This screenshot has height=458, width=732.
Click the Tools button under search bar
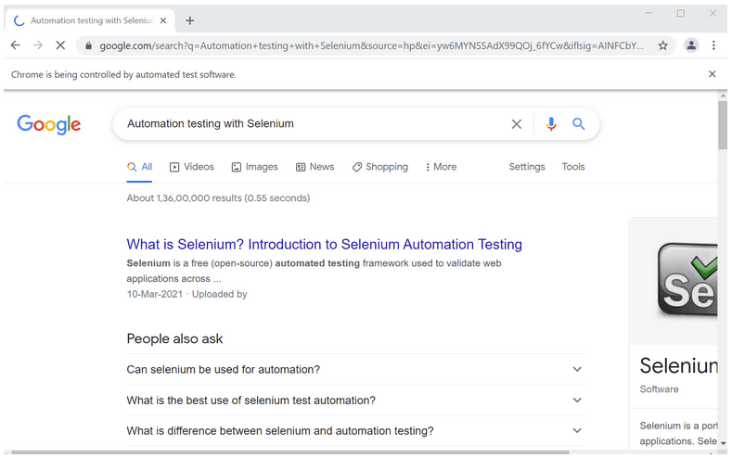(x=573, y=167)
